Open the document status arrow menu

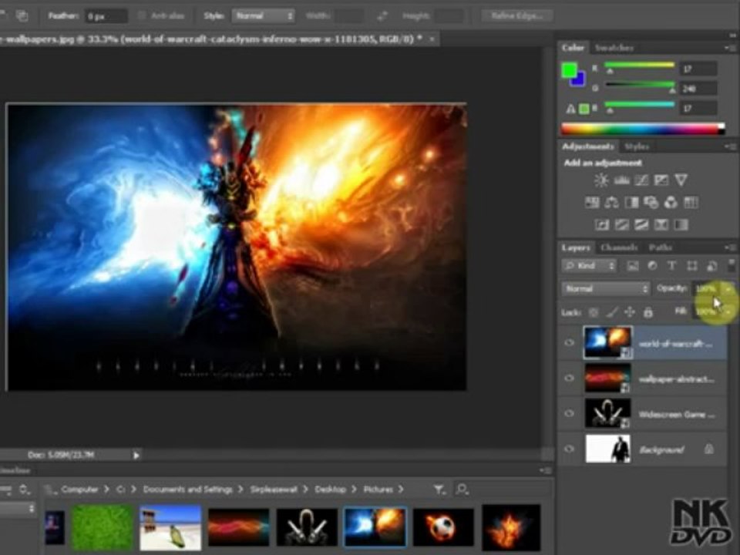[x=136, y=456]
